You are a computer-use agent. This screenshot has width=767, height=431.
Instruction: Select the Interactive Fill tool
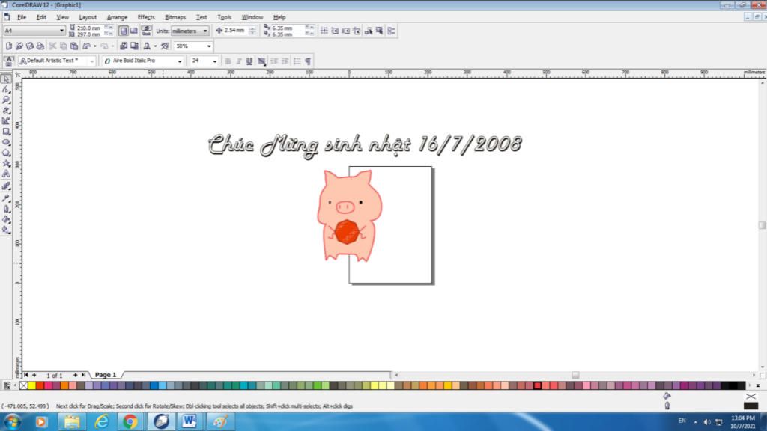(x=6, y=230)
